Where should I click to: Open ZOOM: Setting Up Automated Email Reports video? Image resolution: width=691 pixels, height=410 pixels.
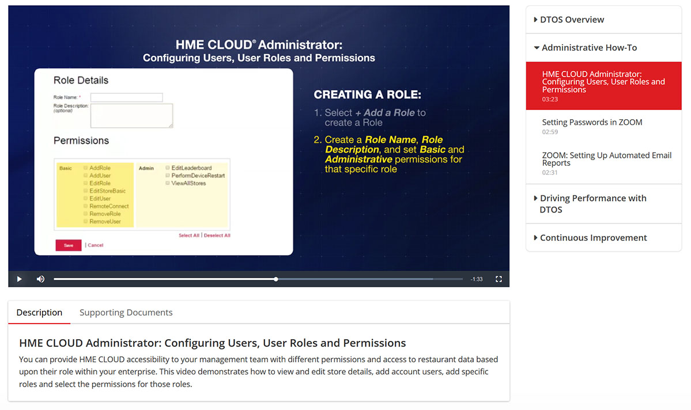(x=603, y=163)
